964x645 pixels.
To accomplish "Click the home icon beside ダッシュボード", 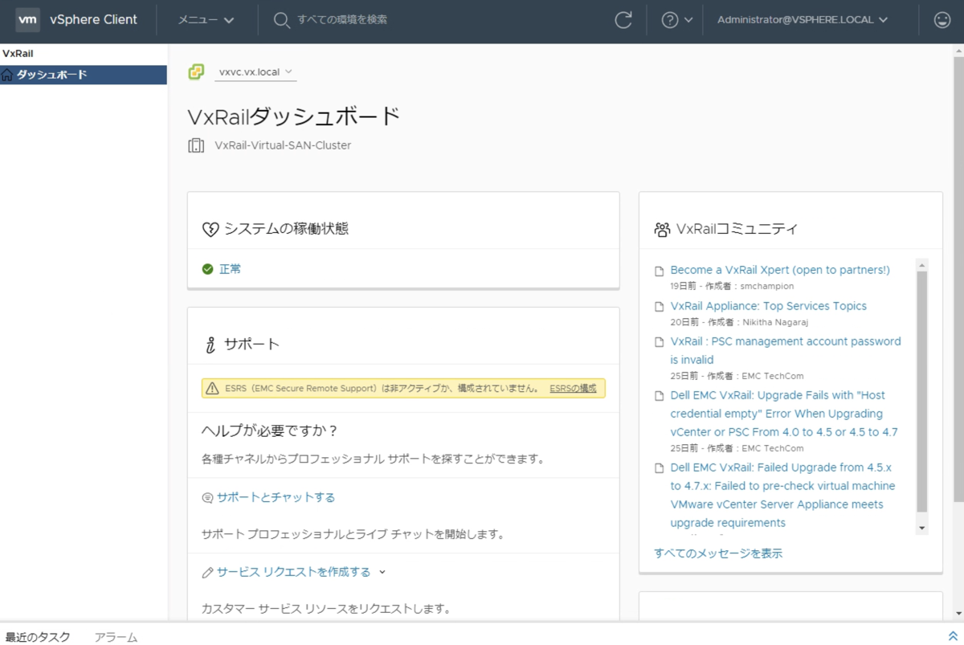I will [8, 75].
